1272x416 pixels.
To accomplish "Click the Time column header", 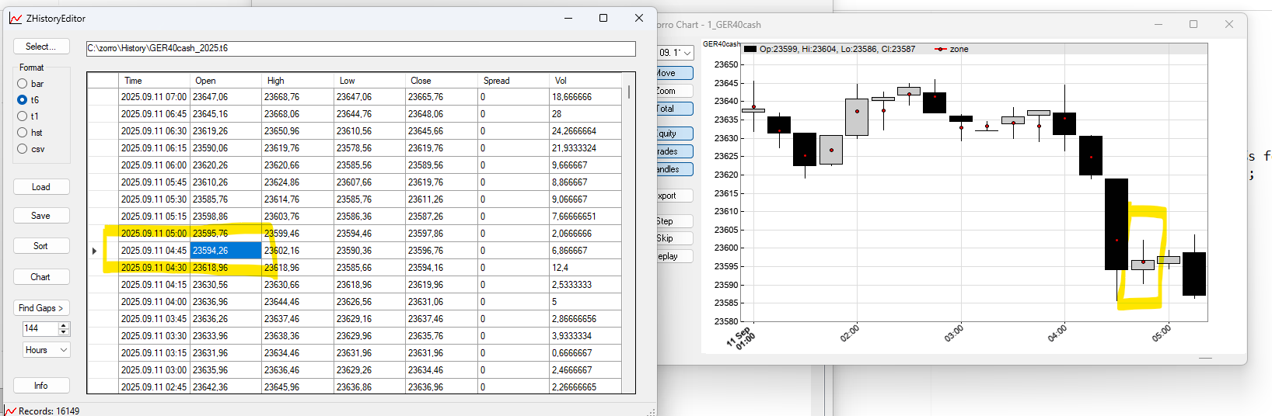I will click(x=133, y=81).
